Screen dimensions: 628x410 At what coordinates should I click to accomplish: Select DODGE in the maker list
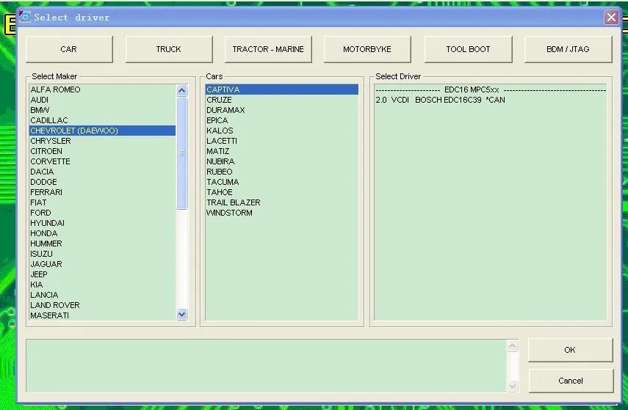pos(102,182)
